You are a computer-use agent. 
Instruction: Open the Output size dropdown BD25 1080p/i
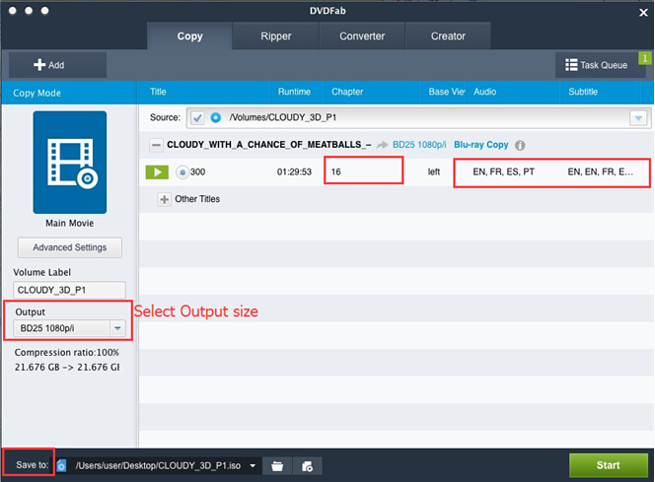click(x=69, y=328)
